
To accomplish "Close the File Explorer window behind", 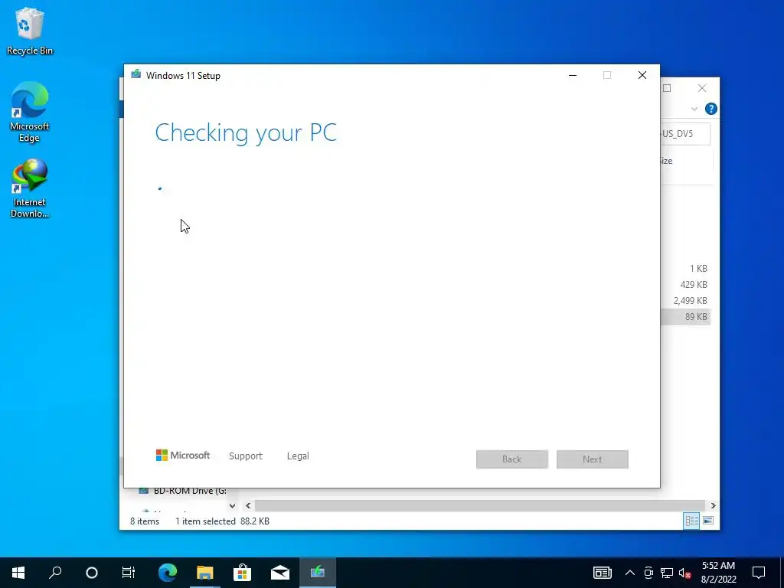I will click(x=702, y=88).
